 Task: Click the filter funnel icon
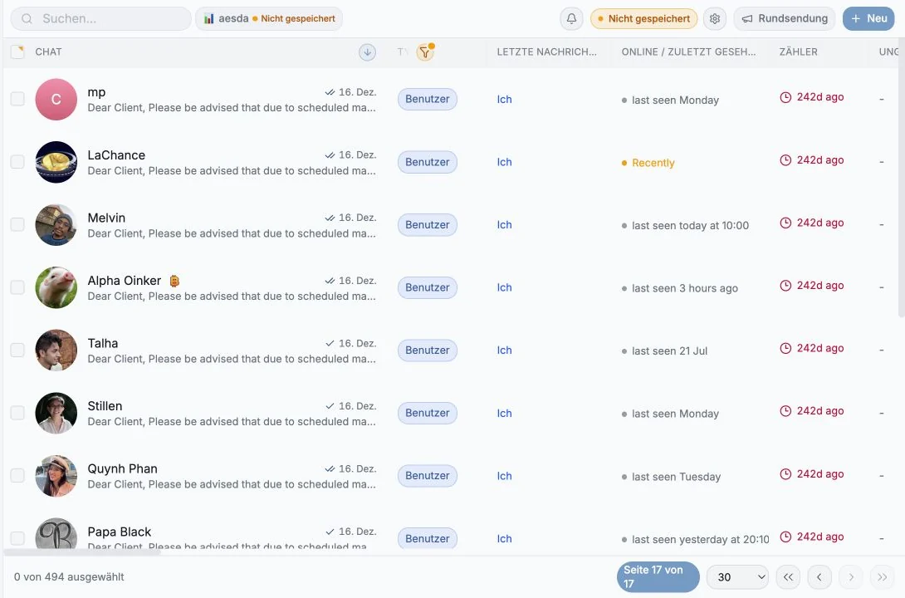click(425, 52)
